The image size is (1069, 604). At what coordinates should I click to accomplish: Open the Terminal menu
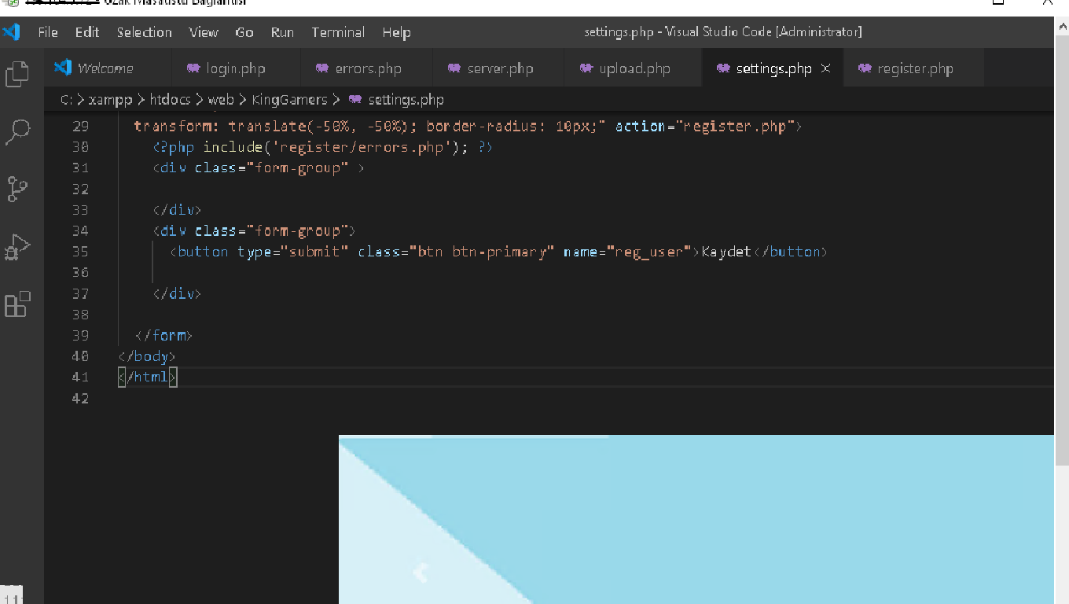(x=338, y=32)
